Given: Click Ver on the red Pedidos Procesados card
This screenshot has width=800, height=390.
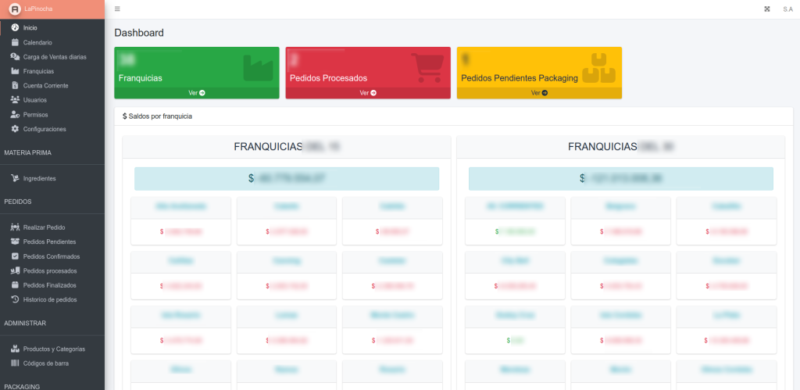Looking at the screenshot, I should (x=368, y=93).
